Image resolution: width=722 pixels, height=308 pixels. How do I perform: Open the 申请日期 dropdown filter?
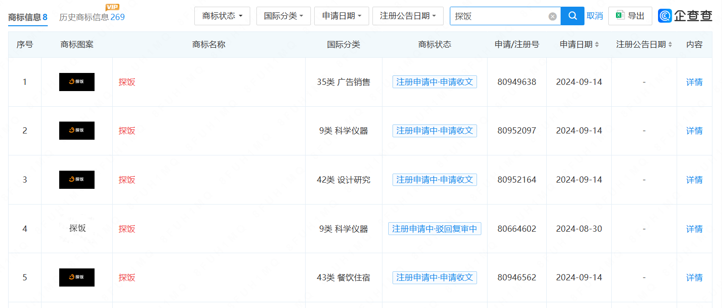pos(341,16)
